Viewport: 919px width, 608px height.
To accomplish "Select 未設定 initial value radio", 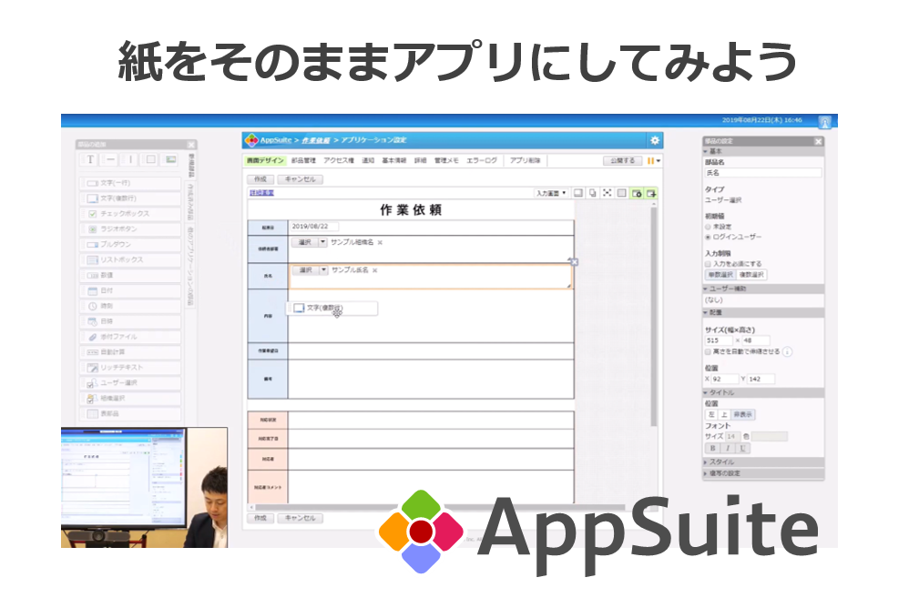I will [x=708, y=227].
